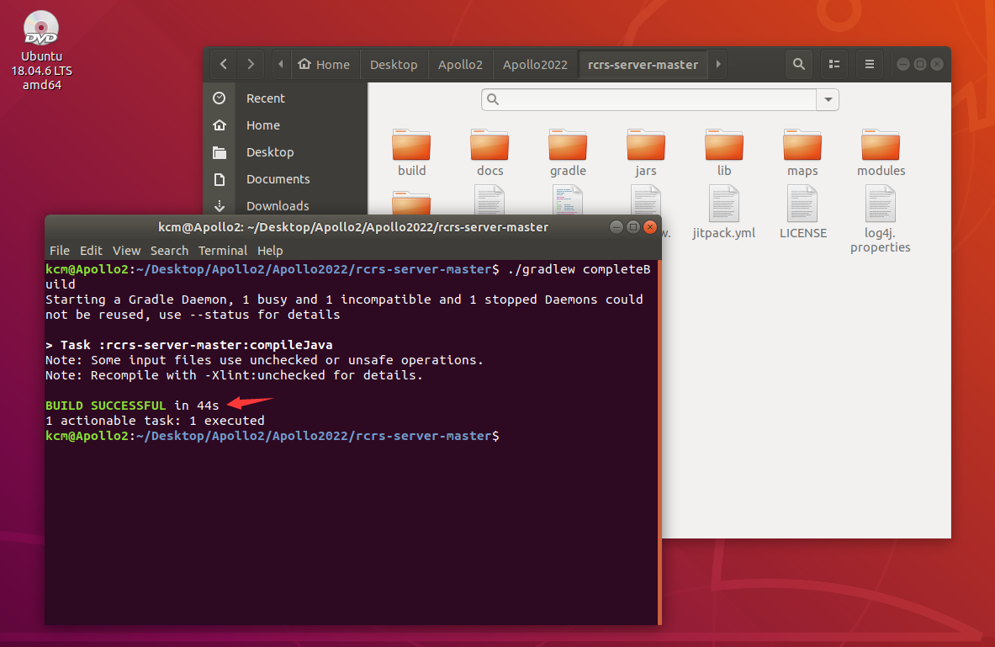This screenshot has height=647, width=995.
Task: Show earlier path segments with the left arrow
Action: (x=280, y=64)
